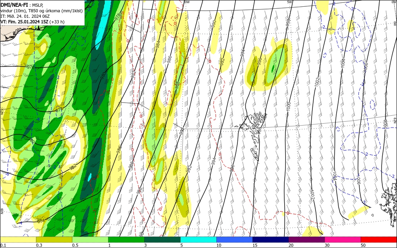Click the '-6' temperature contour label
This screenshot has width=397, height=248.
[x=7, y=174]
